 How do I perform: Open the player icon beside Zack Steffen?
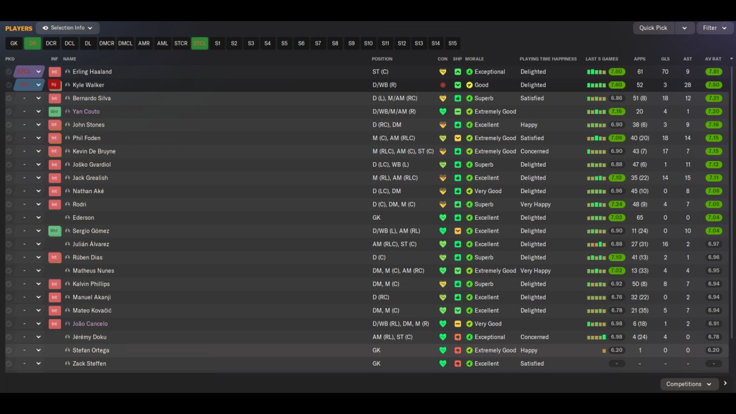click(x=67, y=363)
